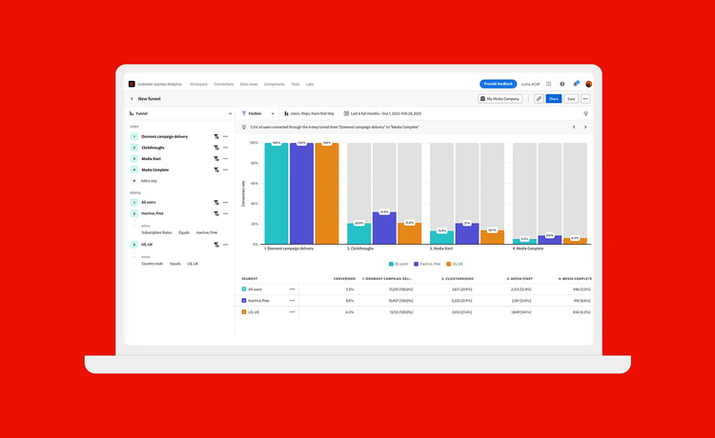Open the Connections tab
The image size is (715, 438).
(x=224, y=84)
